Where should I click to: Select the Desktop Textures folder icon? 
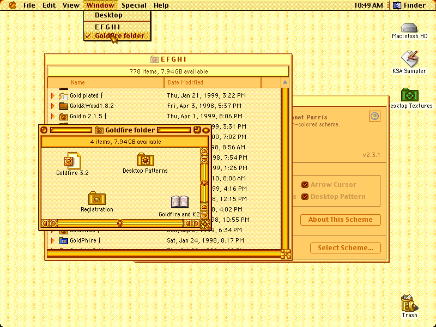[410, 95]
